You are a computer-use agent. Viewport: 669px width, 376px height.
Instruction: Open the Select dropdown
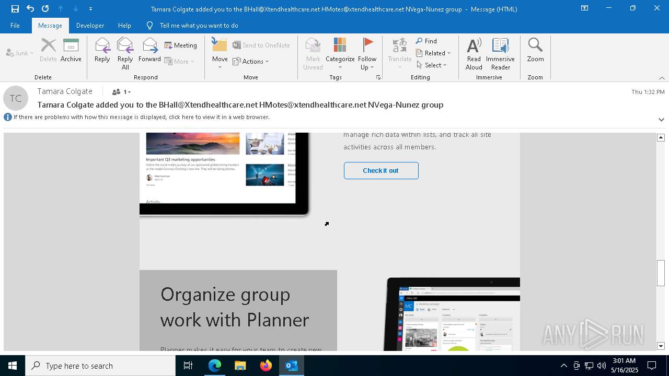432,65
